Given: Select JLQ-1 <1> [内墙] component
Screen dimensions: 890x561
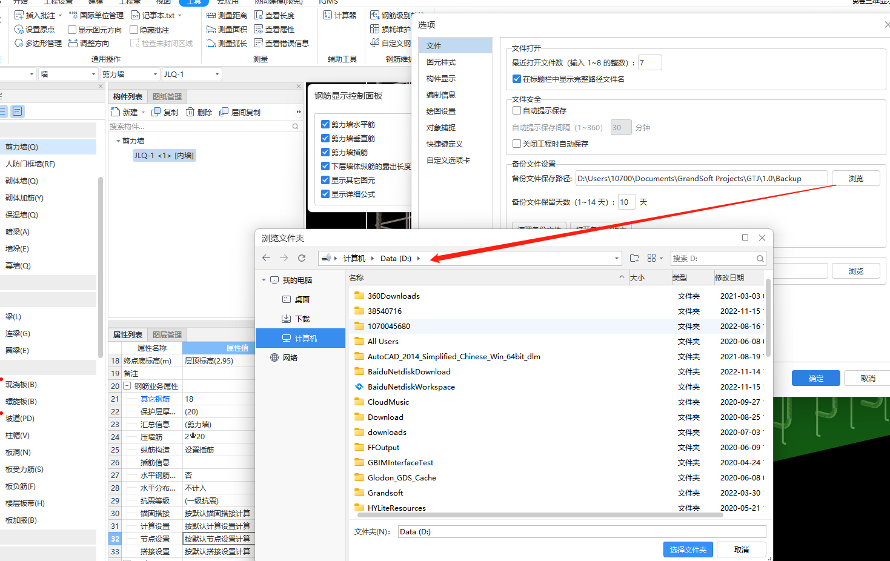Looking at the screenshot, I should click(x=164, y=156).
